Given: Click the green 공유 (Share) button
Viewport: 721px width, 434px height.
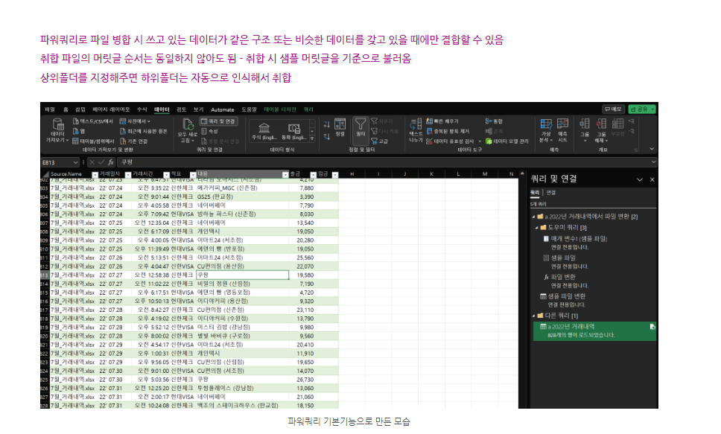Looking at the screenshot, I should tap(642, 109).
